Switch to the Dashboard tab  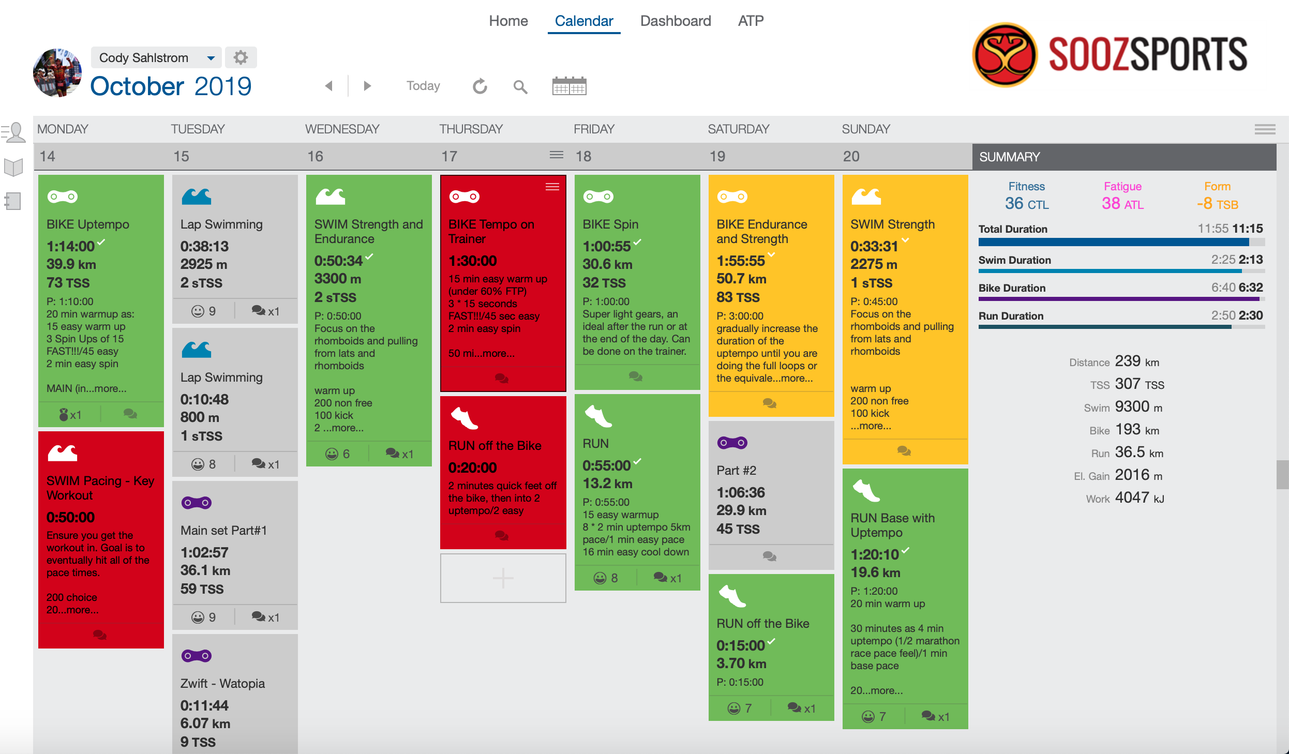coord(675,21)
